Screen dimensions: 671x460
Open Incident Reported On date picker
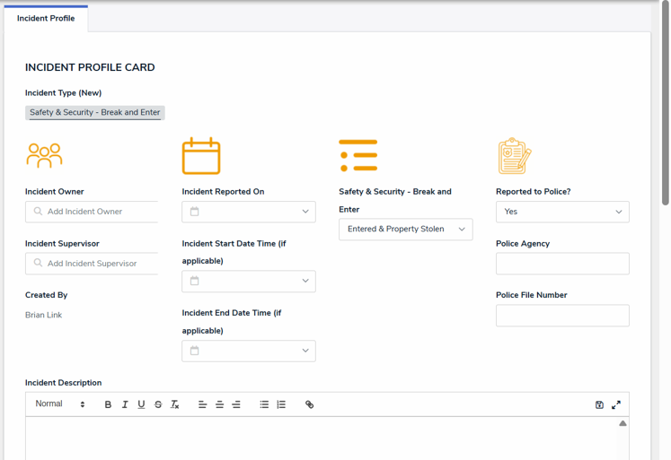coord(249,212)
